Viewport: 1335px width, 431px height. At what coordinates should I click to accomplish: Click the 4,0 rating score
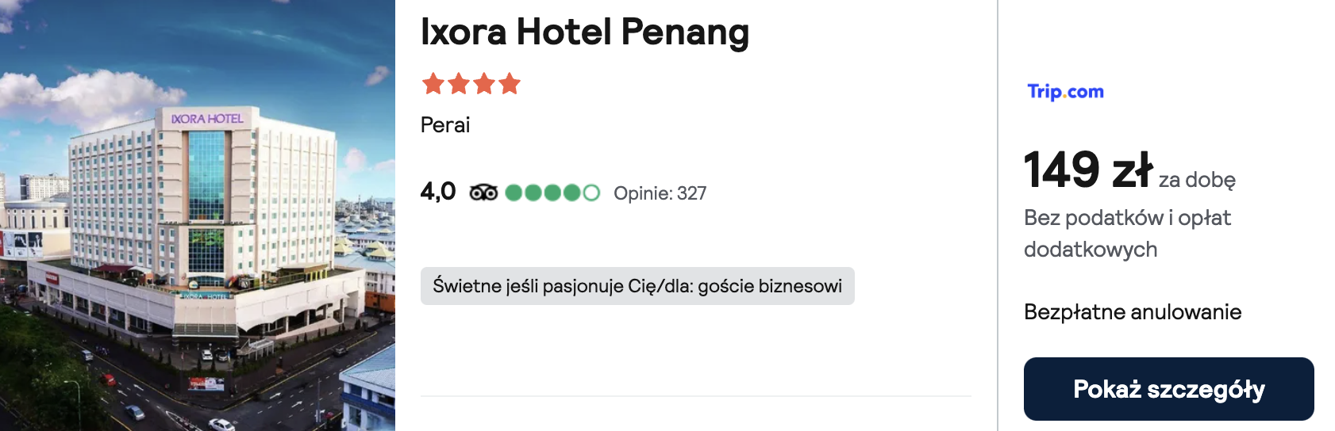pyautogui.click(x=438, y=191)
